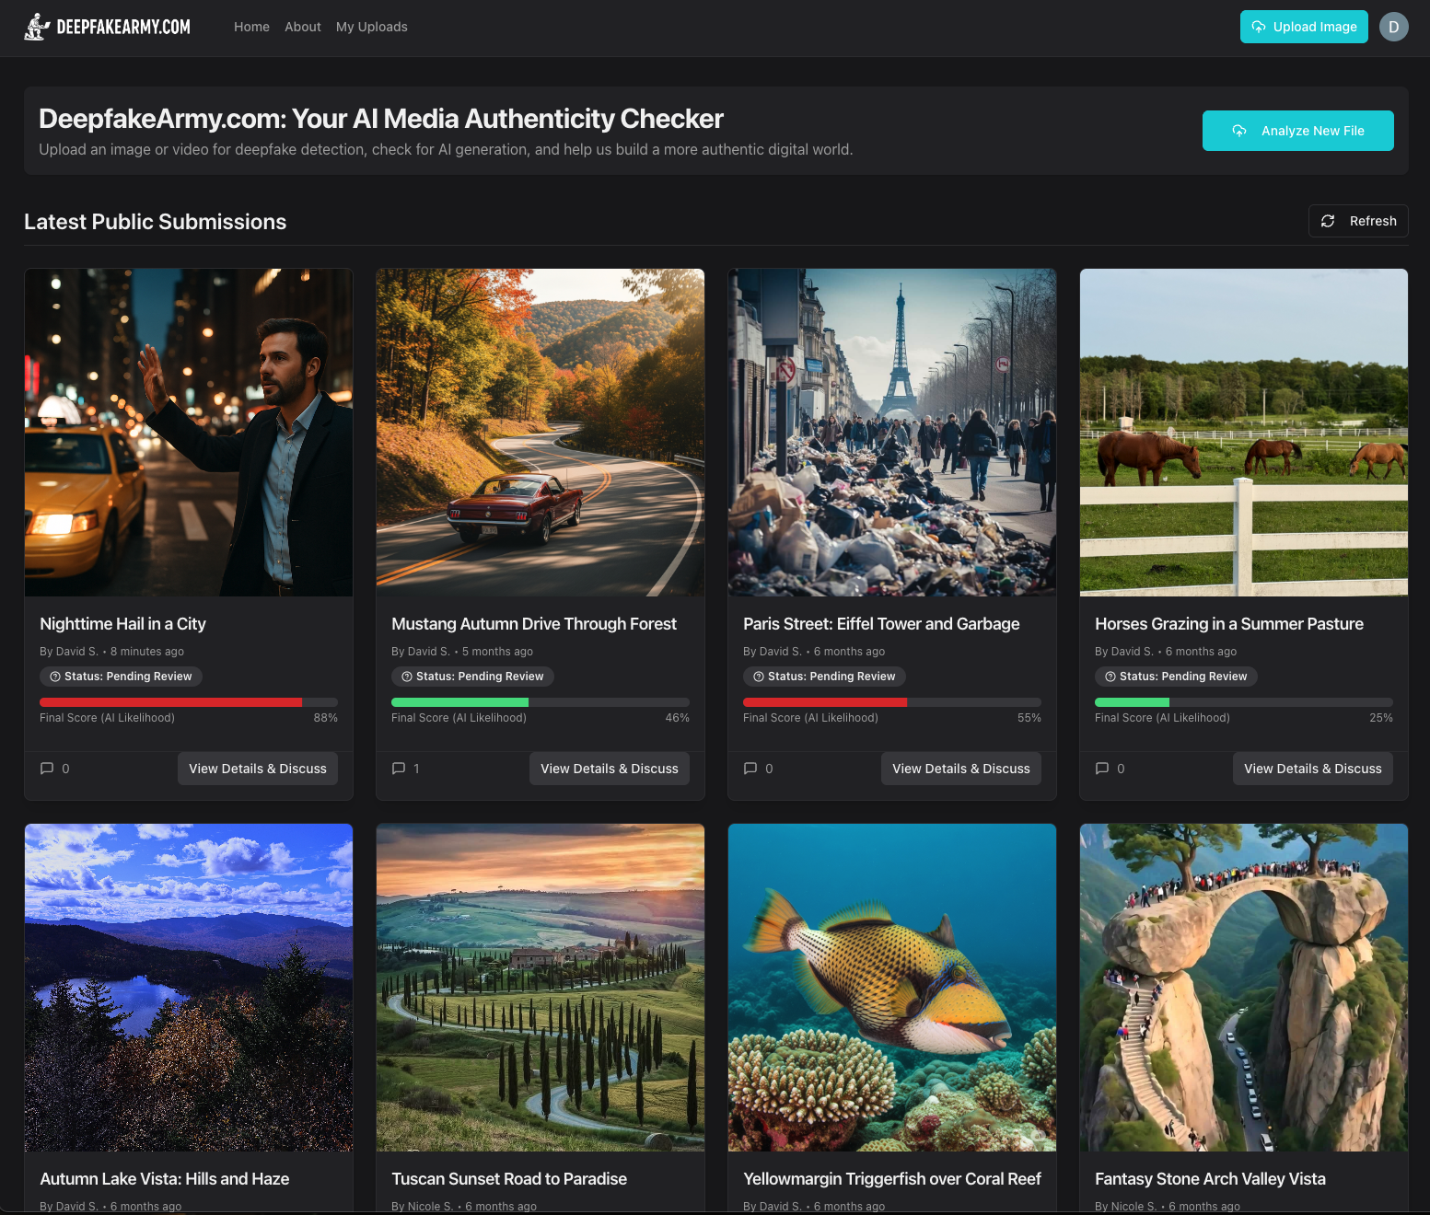
Task: Click question-mark icon on Paris Street status badge
Action: (x=758, y=677)
